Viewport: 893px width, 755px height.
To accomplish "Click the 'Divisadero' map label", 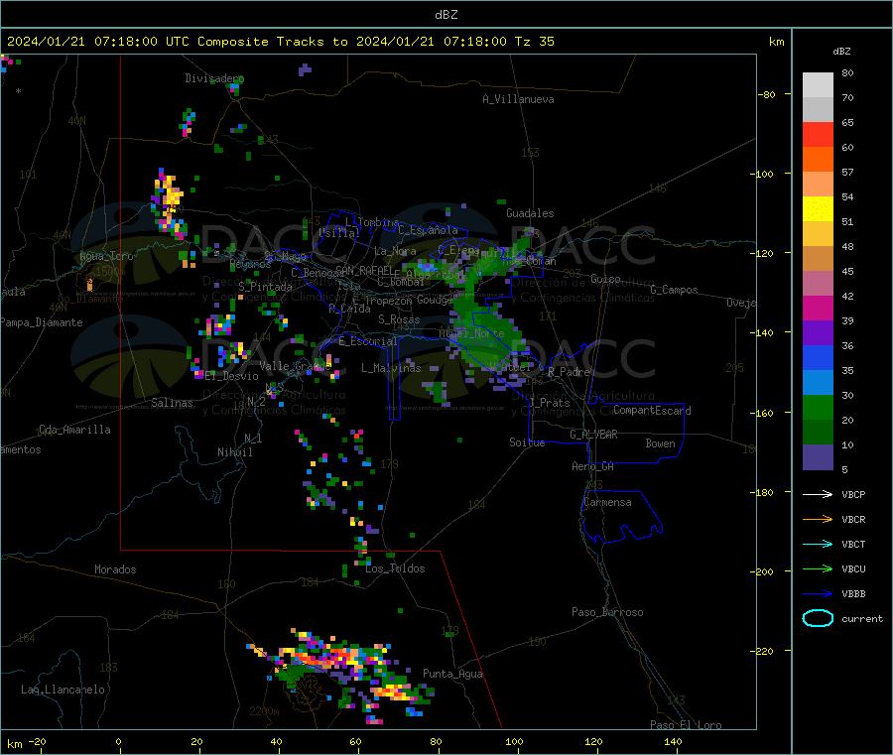I will click(214, 78).
